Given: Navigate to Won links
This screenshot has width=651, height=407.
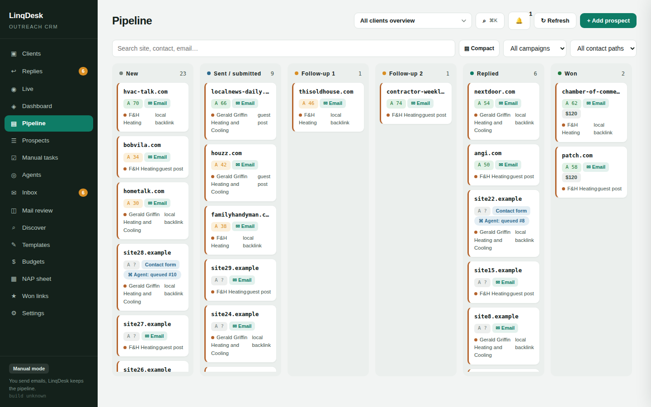Looking at the screenshot, I should pyautogui.click(x=49, y=296).
